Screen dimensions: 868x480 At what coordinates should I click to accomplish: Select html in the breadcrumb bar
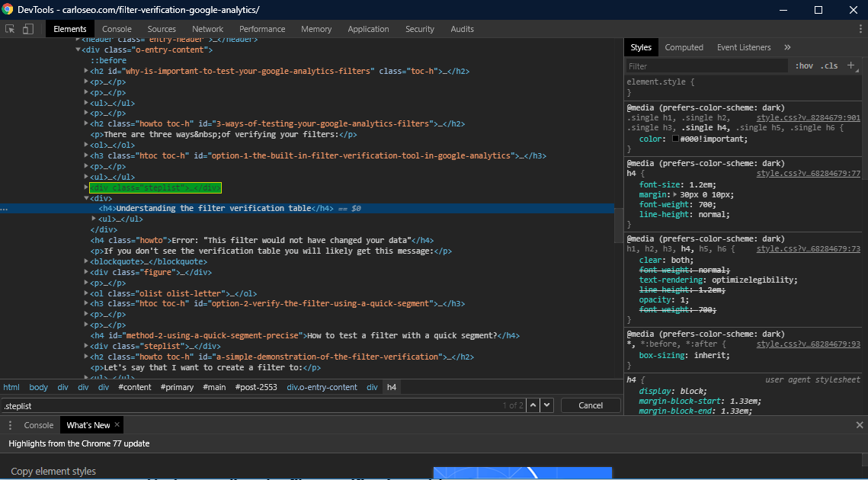pyautogui.click(x=11, y=387)
